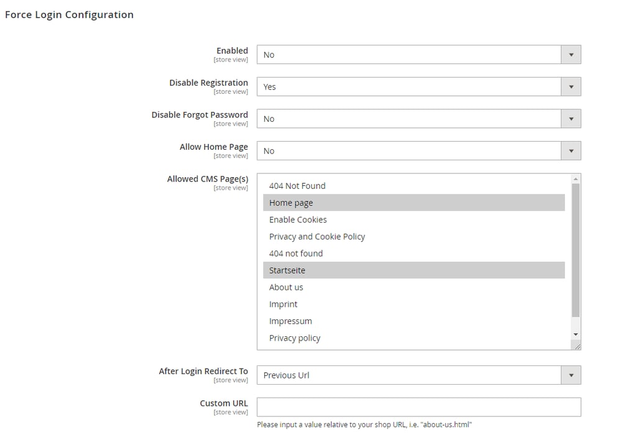Viewport: 642px width, 440px height.
Task: Select the 'Imprint' CMS page
Action: click(x=283, y=304)
